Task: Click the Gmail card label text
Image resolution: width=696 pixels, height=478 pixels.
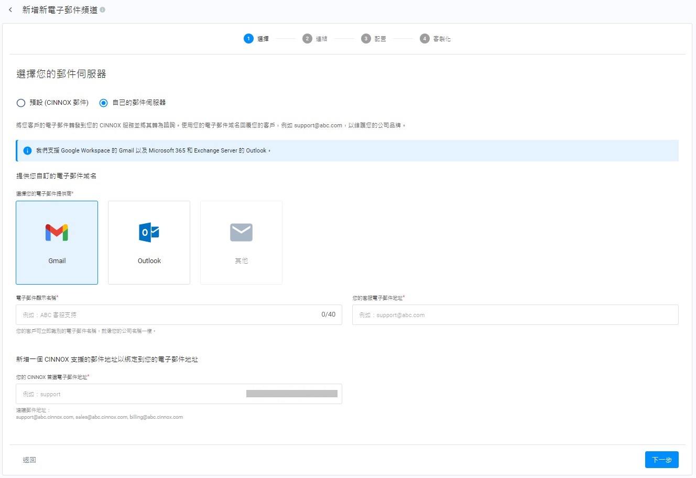Action: (57, 261)
